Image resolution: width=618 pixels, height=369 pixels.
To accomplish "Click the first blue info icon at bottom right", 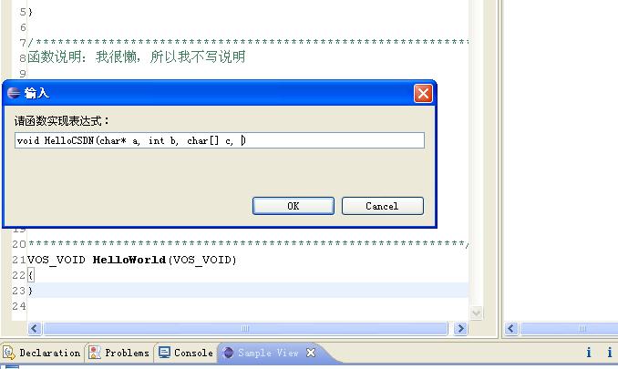I will (589, 352).
